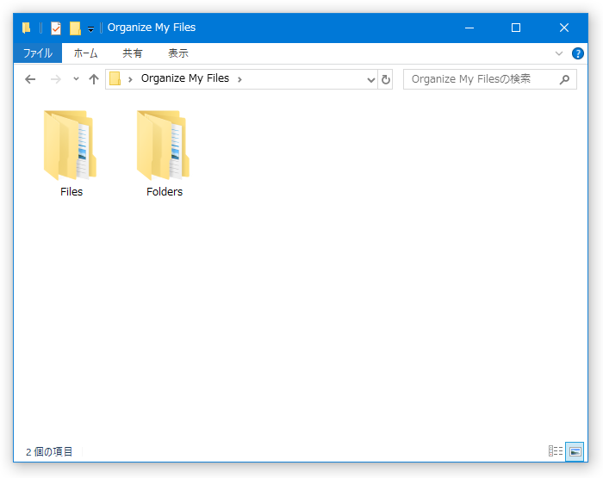Refresh the current folder view

click(x=385, y=79)
